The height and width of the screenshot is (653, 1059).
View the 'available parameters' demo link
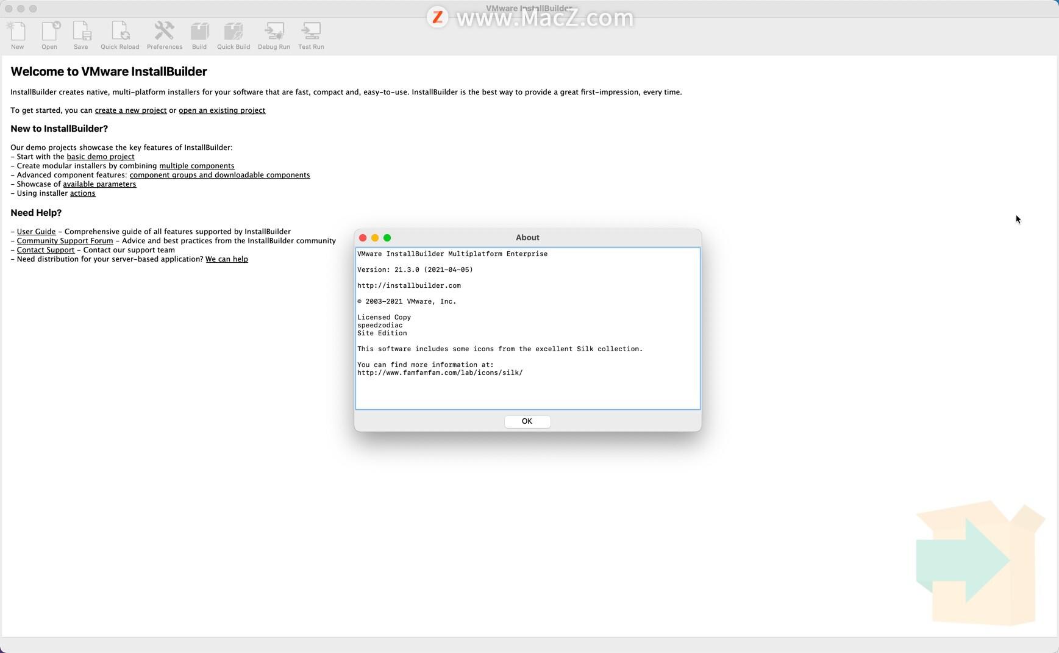100,184
